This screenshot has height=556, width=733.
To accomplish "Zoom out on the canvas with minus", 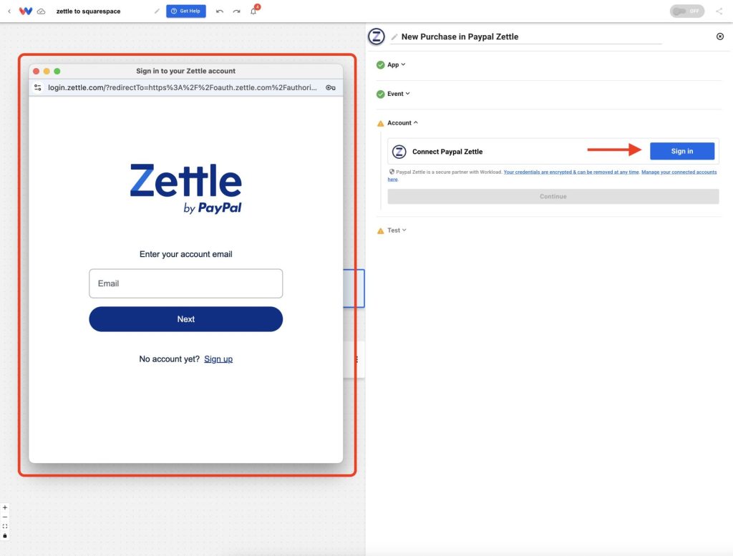I will coord(5,517).
